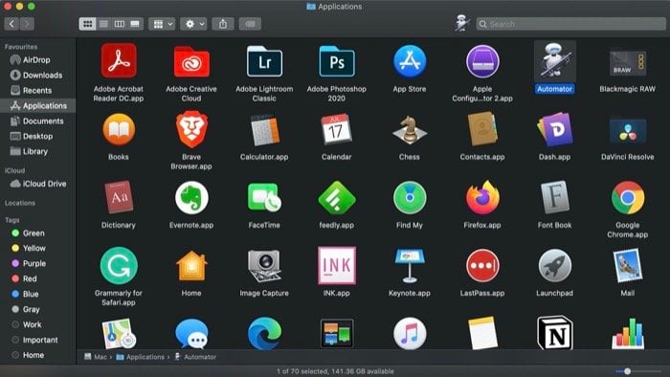Image resolution: width=670 pixels, height=377 pixels.
Task: Select the Notion app icon
Action: click(554, 333)
